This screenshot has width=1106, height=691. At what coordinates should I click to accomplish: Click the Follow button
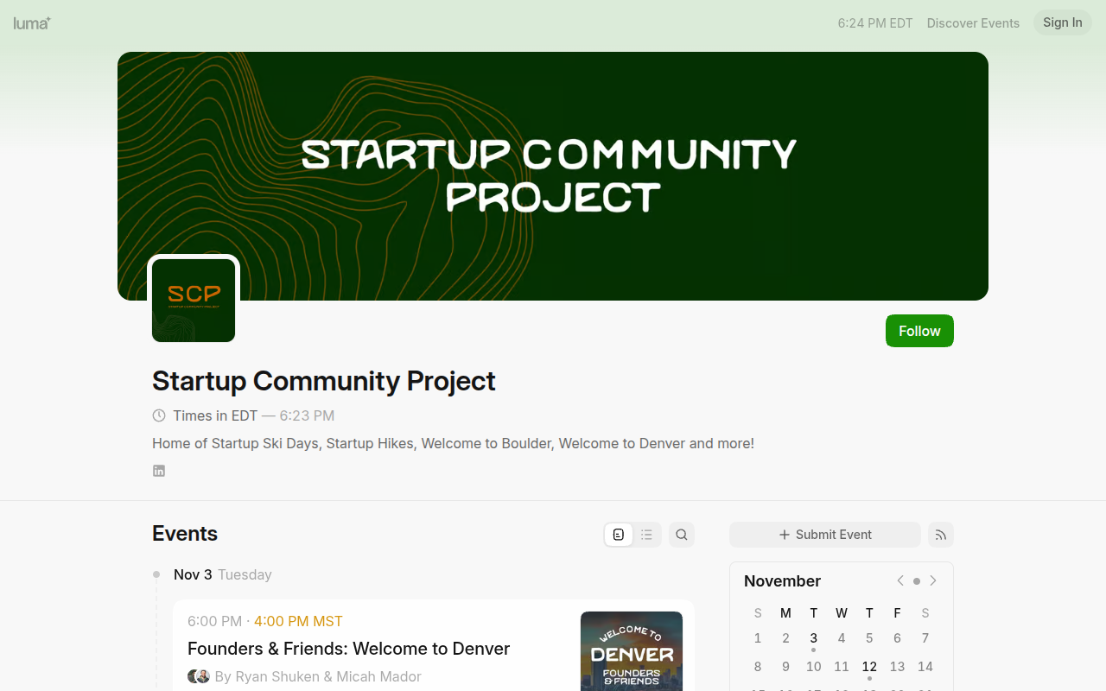coord(919,331)
